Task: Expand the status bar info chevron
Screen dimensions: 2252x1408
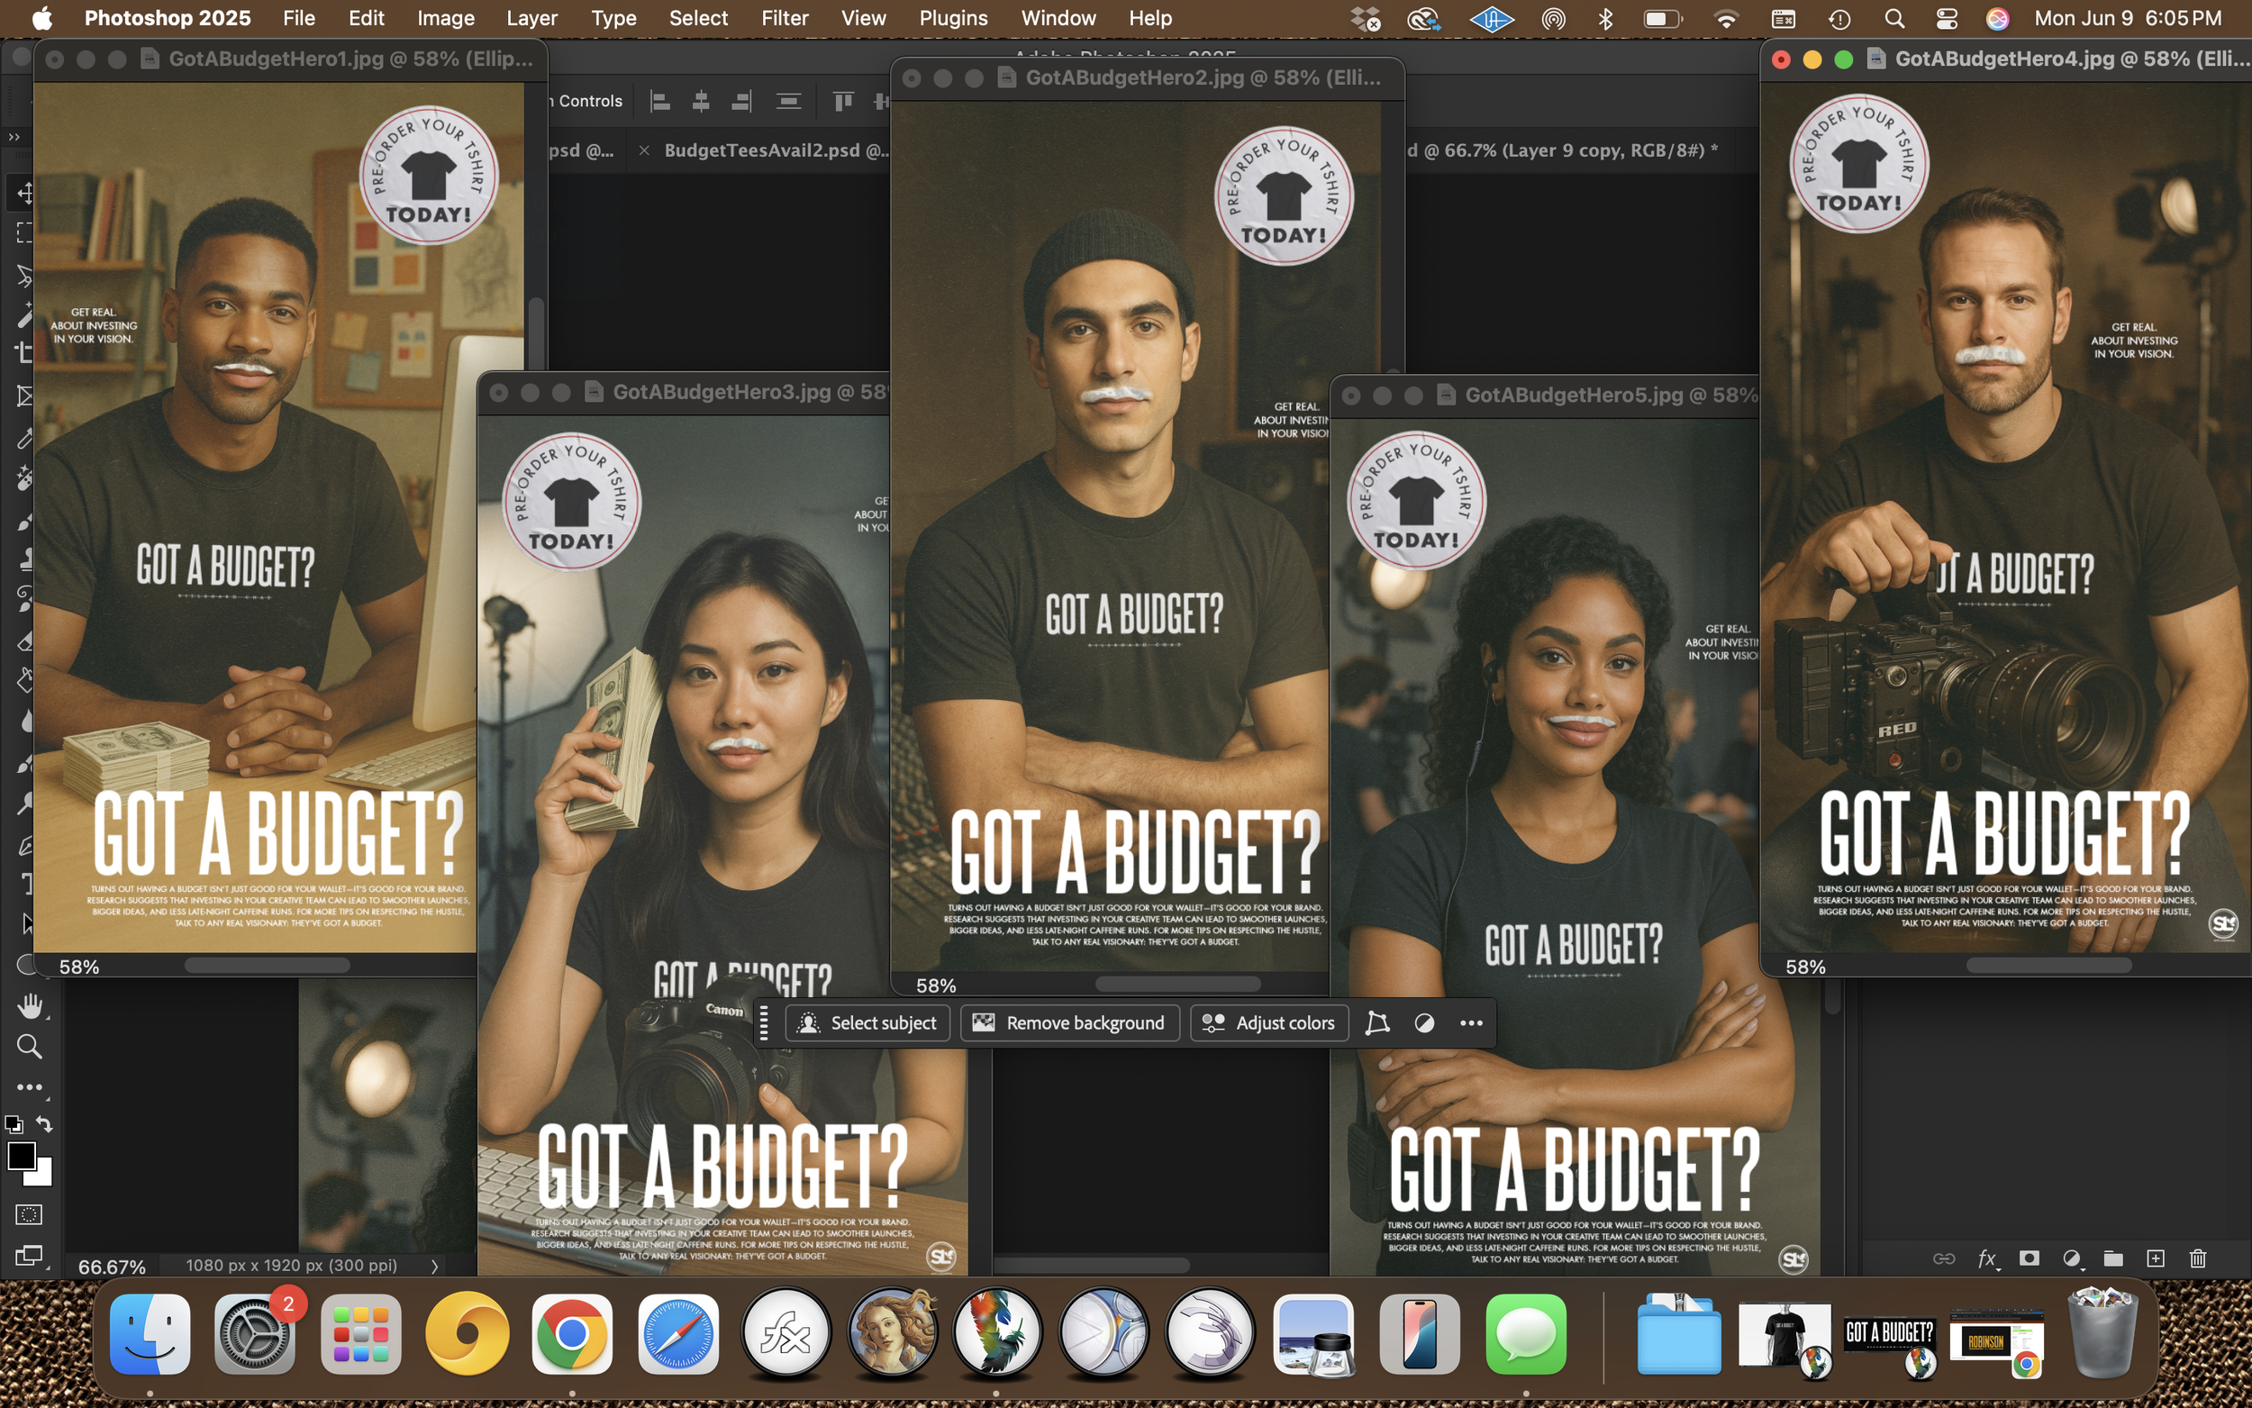Action: point(434,1266)
